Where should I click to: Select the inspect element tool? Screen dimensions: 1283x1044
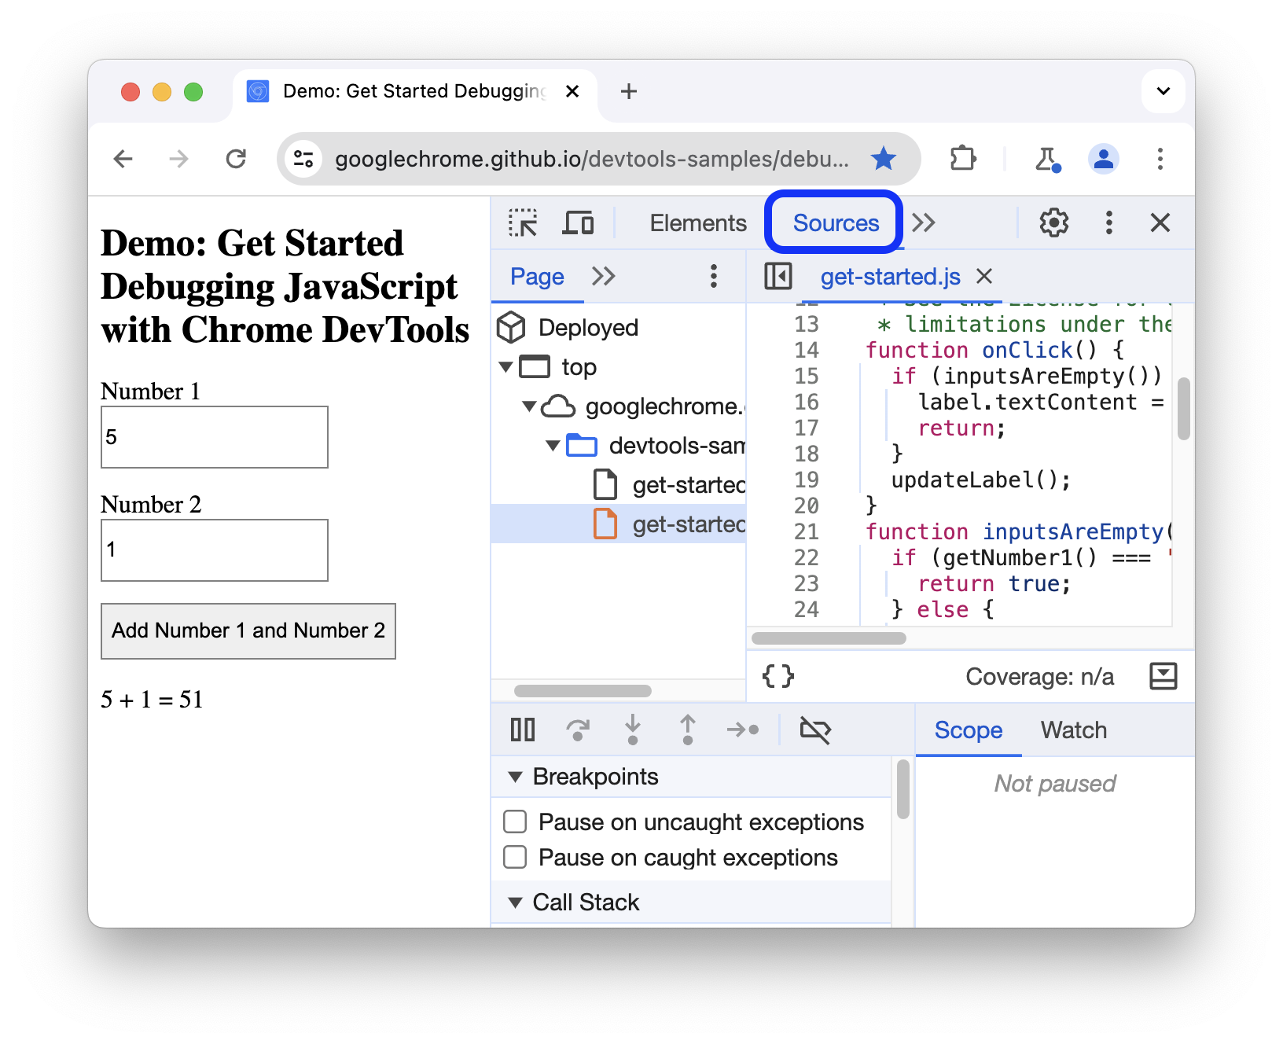tap(523, 222)
